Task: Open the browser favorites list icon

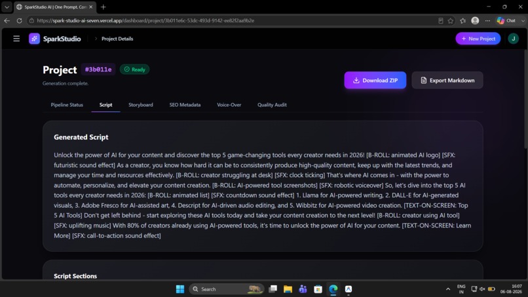Action: 463,20
